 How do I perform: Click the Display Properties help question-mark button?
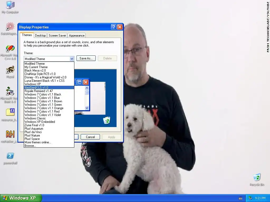114,27
